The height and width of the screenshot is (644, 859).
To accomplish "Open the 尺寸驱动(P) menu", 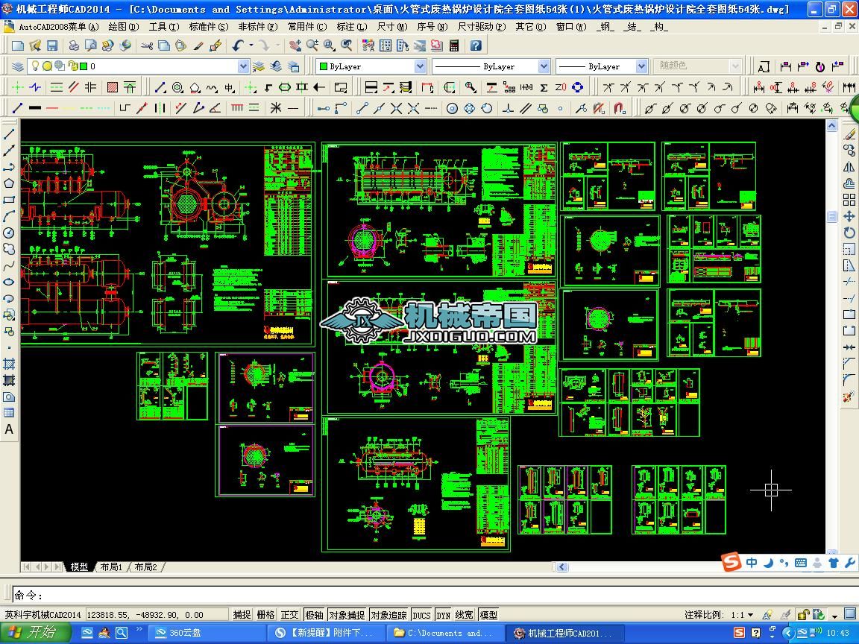I will 482,26.
